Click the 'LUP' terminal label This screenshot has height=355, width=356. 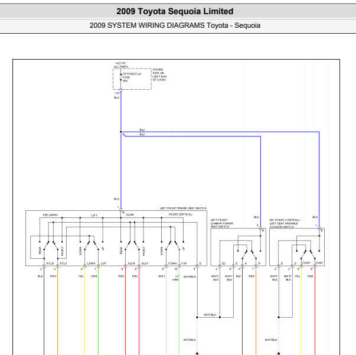click(103, 263)
